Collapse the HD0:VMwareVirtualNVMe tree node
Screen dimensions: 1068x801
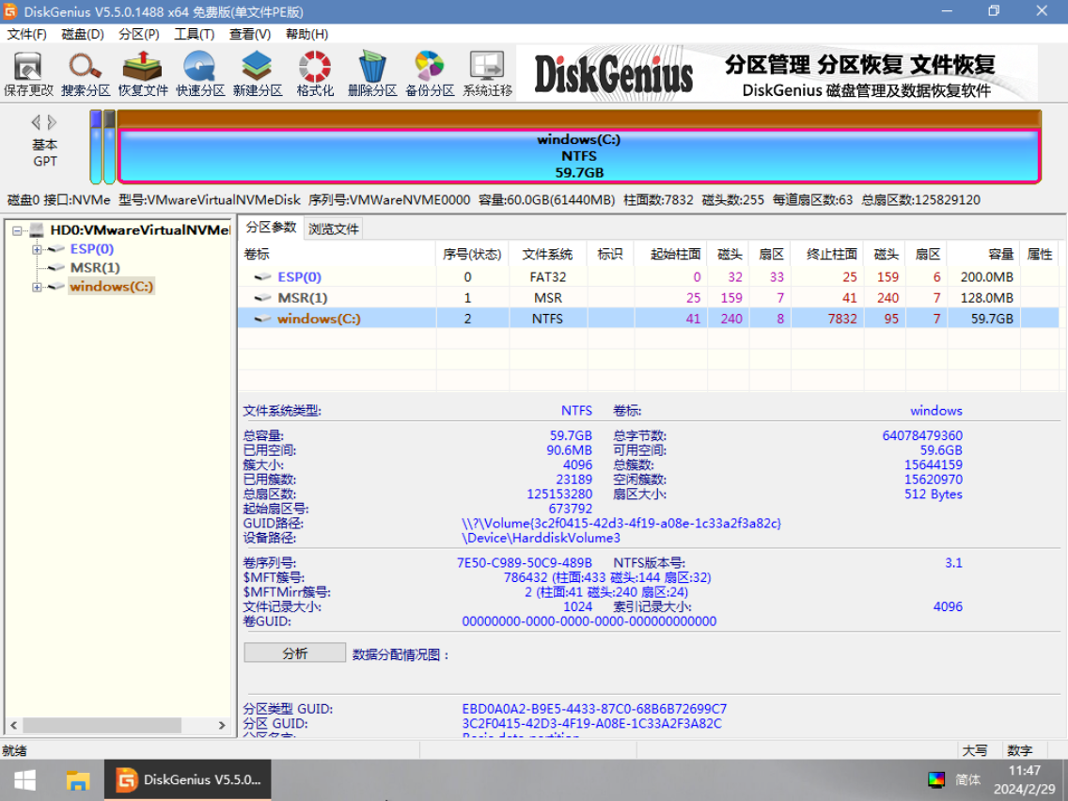point(17,231)
